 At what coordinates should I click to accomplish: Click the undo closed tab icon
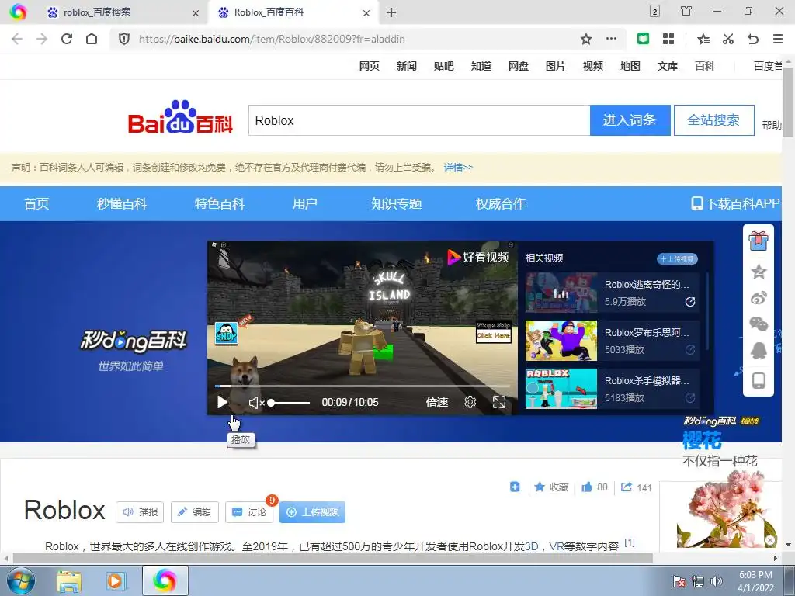[753, 39]
